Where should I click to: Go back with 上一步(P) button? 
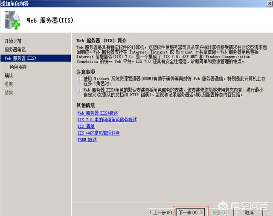coord(161,212)
